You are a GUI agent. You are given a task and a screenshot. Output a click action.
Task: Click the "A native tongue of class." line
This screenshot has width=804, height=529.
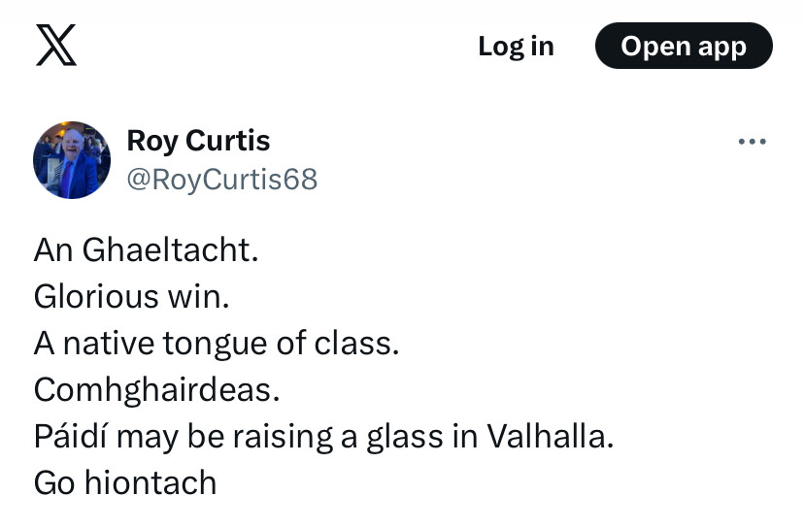click(x=216, y=343)
